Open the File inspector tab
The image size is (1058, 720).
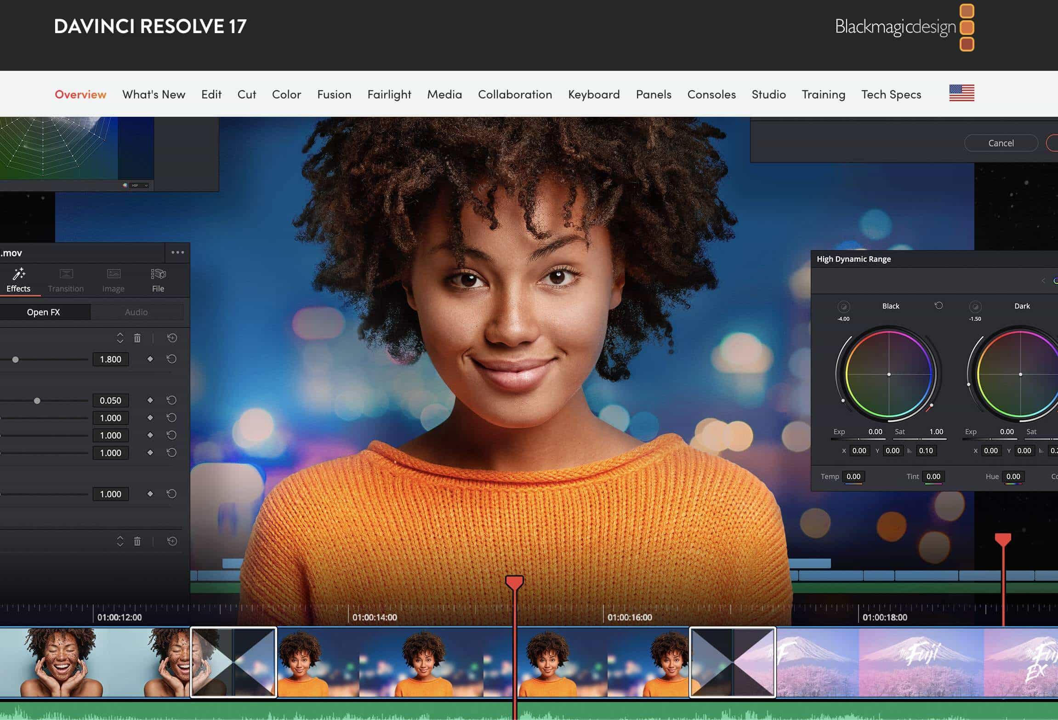click(x=158, y=280)
